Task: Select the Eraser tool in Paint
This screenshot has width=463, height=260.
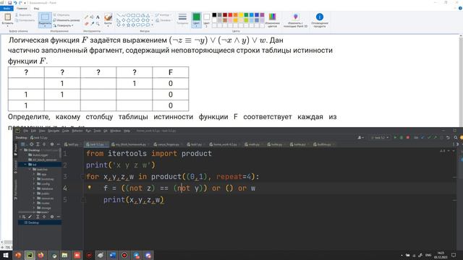Action: [86, 23]
